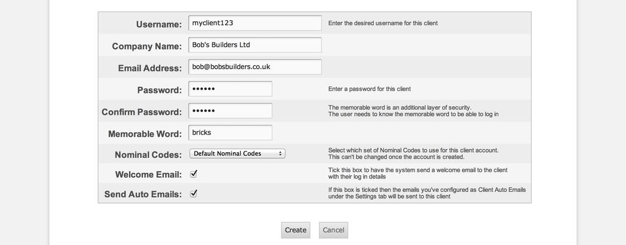
Task: Open the Nominal Codes dropdown
Action: (x=237, y=154)
